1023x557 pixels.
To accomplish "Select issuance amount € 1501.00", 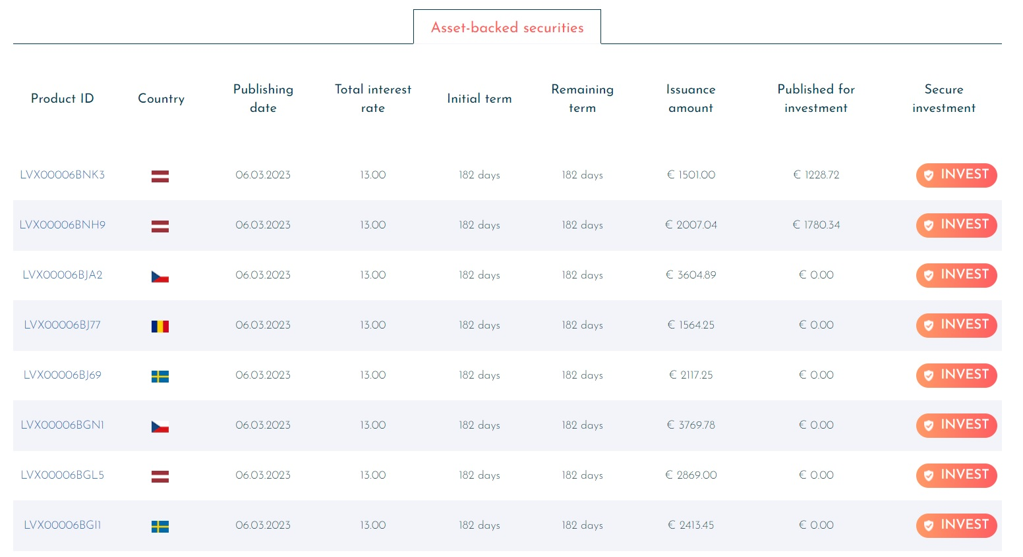I will click(x=691, y=175).
